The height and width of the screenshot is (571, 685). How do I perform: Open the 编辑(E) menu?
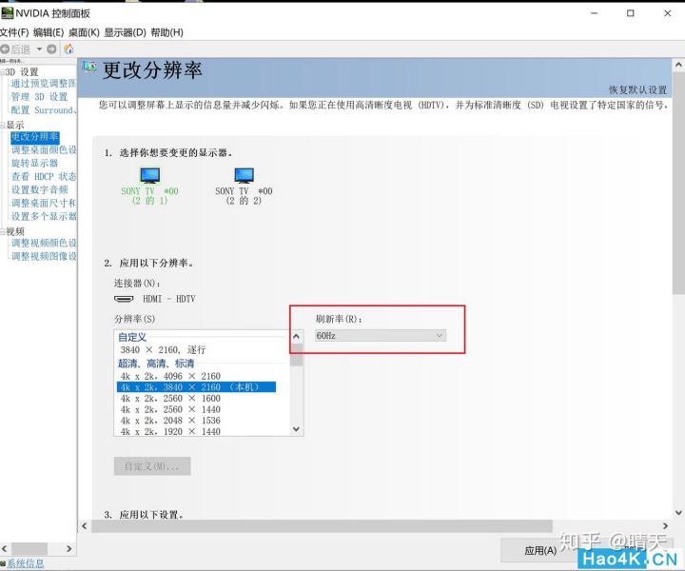49,32
